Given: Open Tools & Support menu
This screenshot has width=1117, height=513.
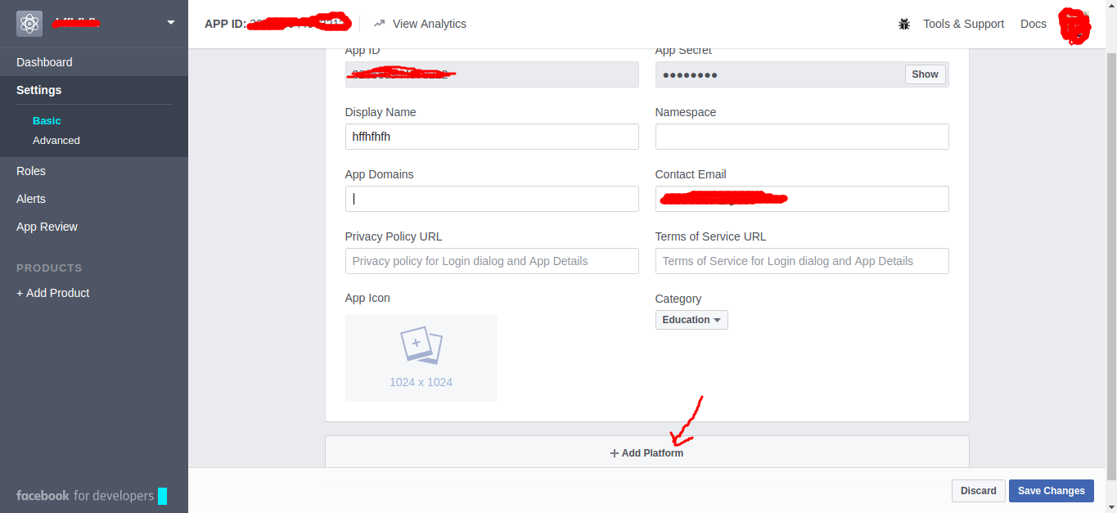Looking at the screenshot, I should pos(963,24).
